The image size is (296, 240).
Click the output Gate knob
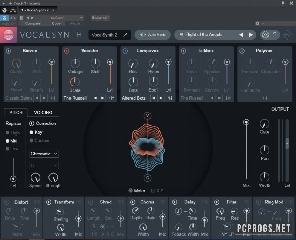point(265,124)
